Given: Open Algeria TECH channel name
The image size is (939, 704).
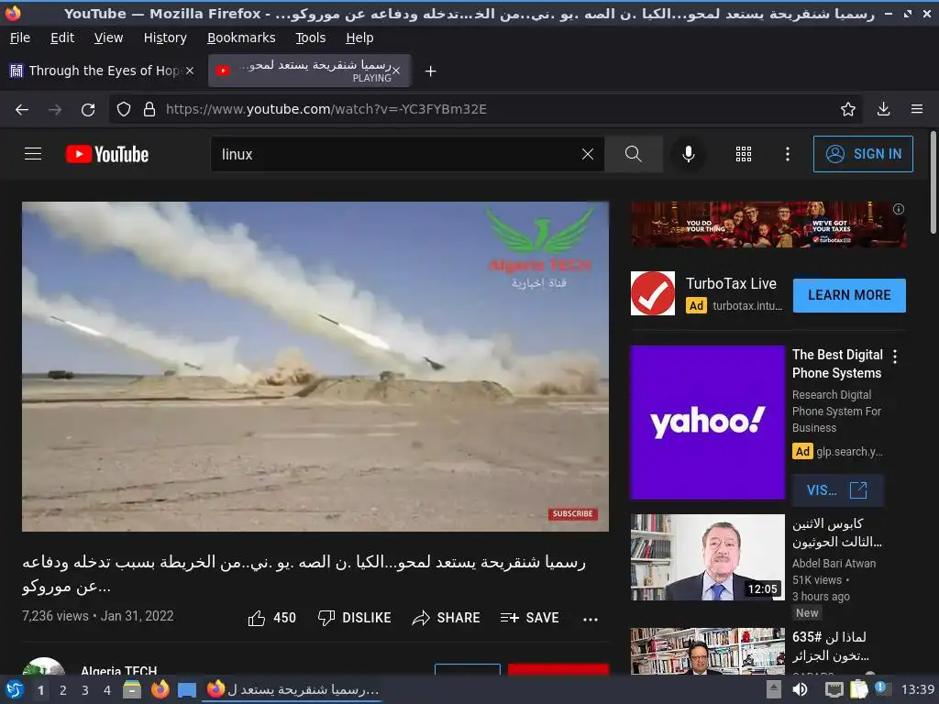Looking at the screenshot, I should click(118, 670).
